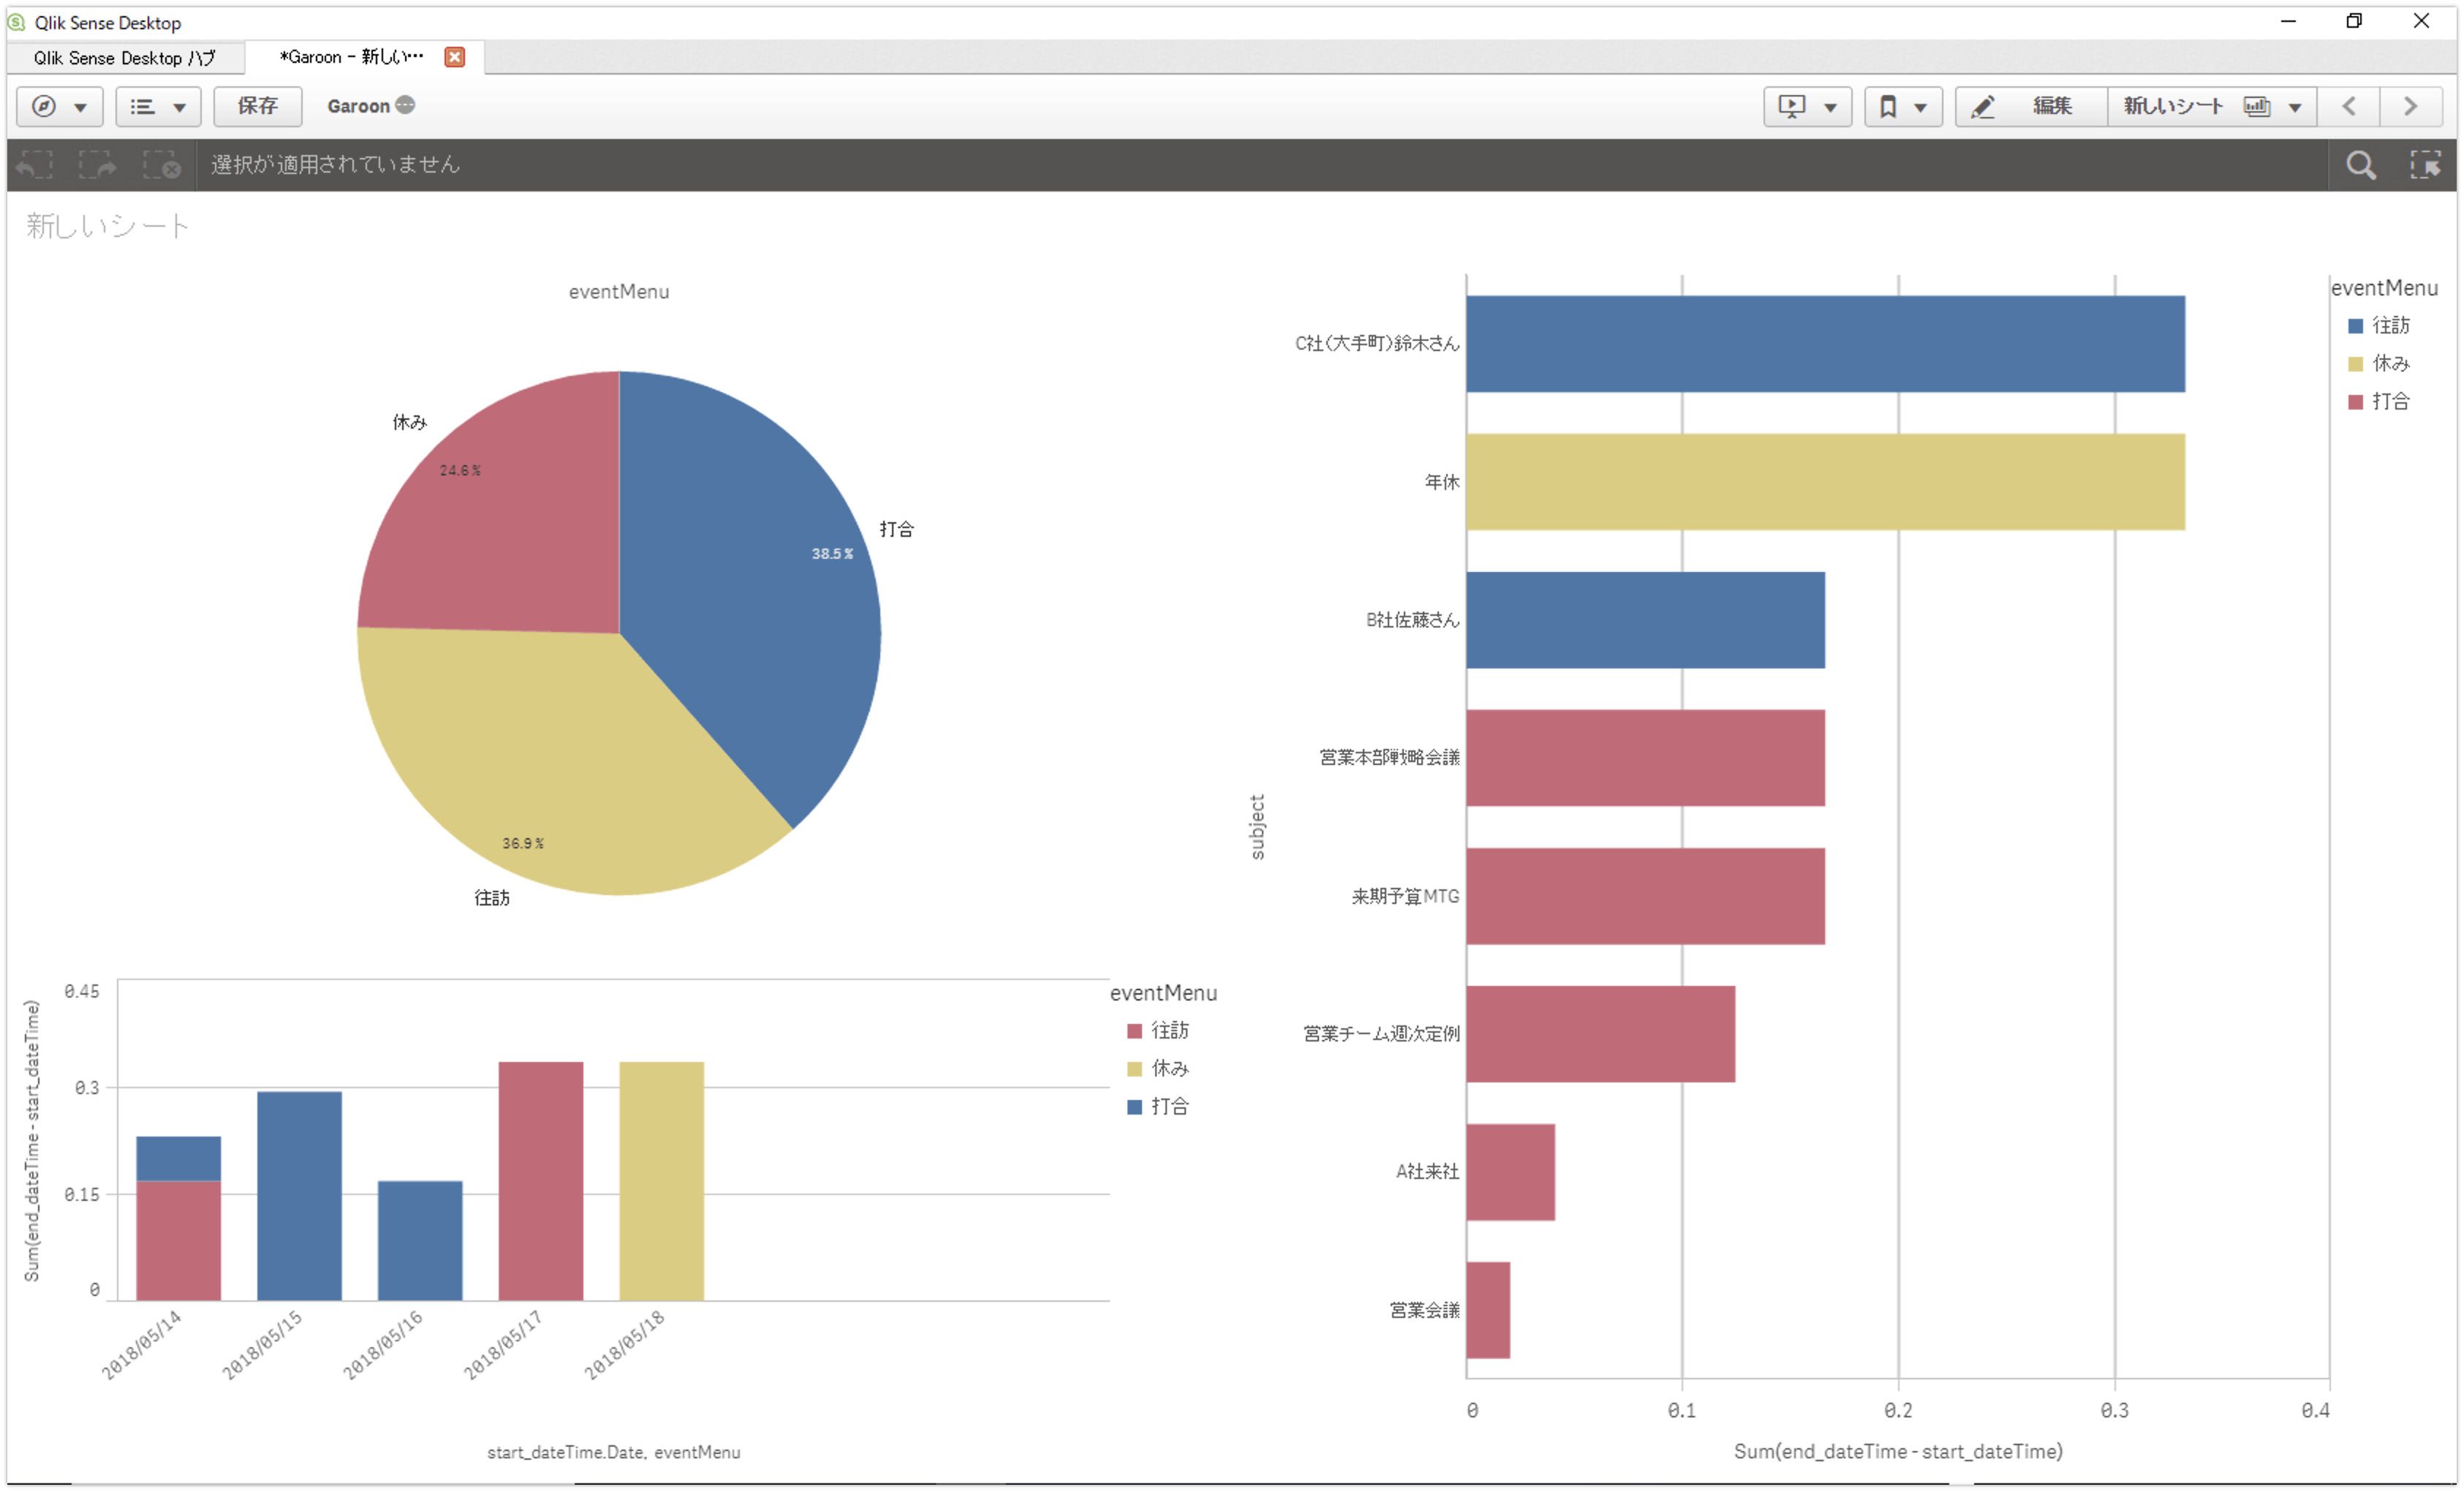Click the step forward selection icon
Screen dimensions: 2464x1492
point(98,164)
